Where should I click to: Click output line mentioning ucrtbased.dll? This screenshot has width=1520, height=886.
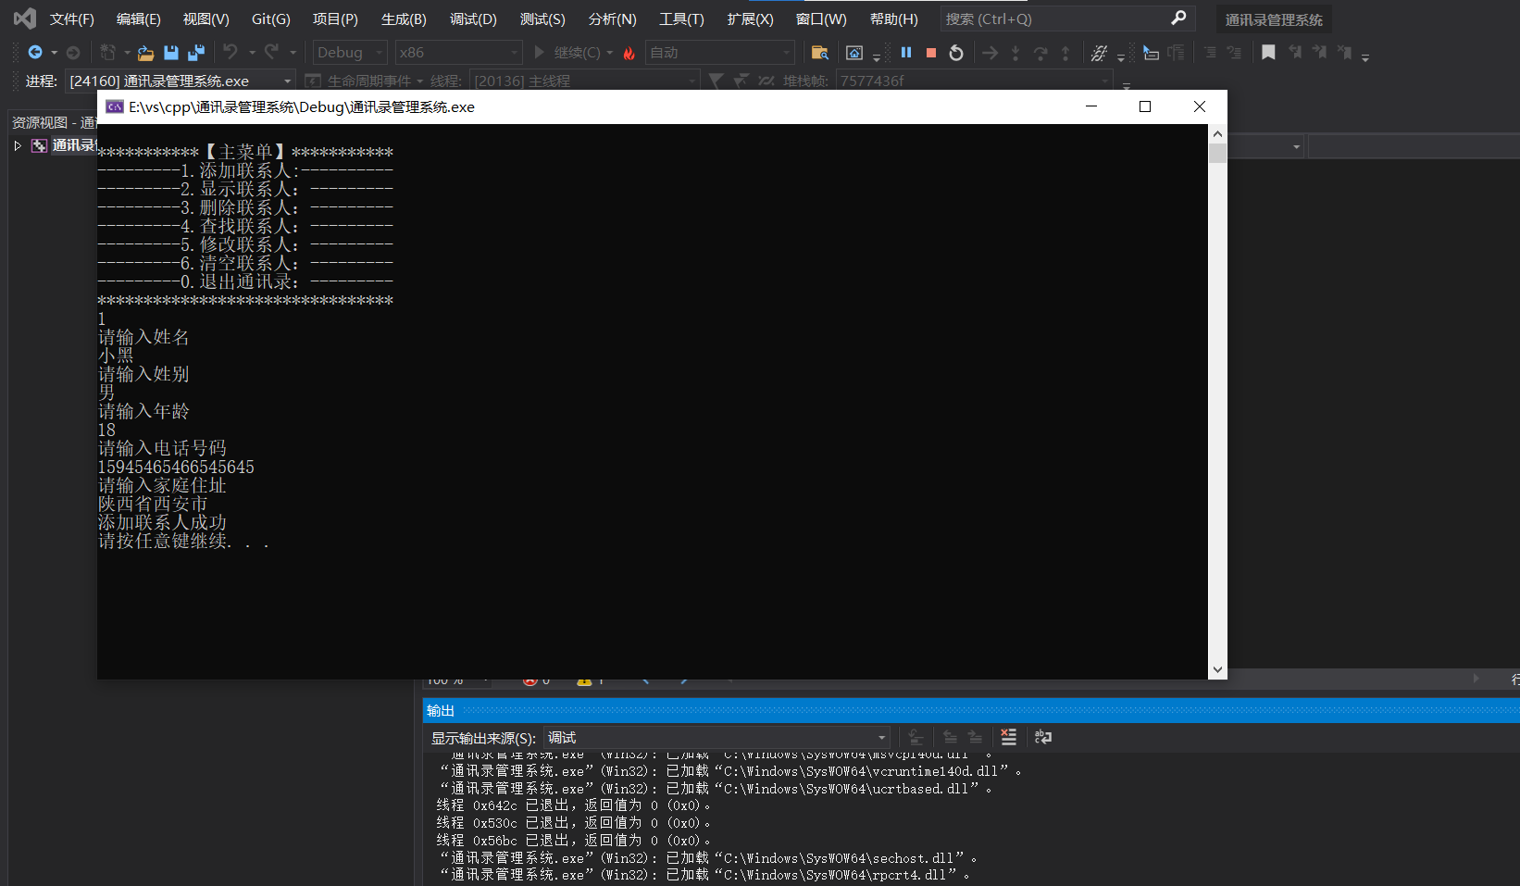pos(716,789)
